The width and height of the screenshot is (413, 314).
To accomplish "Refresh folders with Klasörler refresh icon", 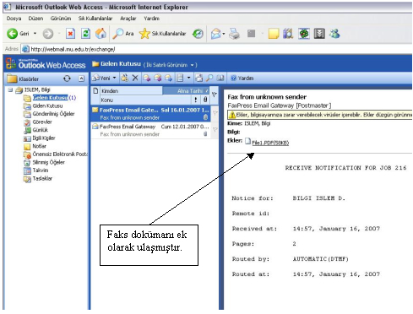I will (x=67, y=78).
